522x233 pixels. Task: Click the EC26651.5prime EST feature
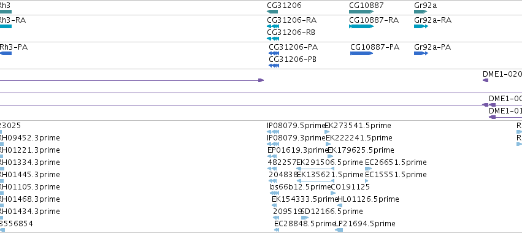(x=368, y=169)
